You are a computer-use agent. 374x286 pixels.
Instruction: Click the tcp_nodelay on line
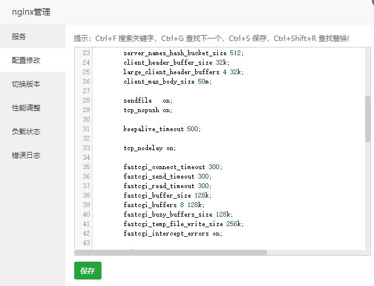click(x=150, y=148)
